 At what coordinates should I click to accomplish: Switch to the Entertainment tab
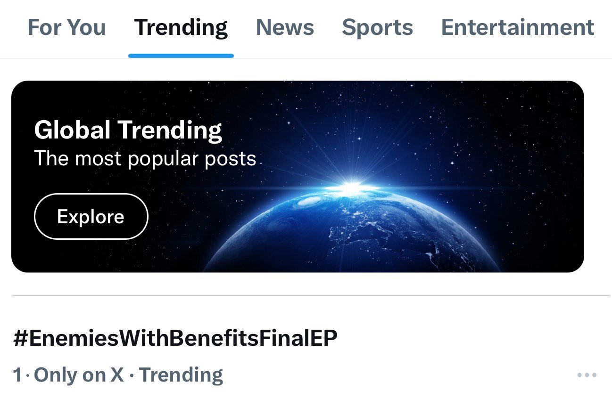518,27
